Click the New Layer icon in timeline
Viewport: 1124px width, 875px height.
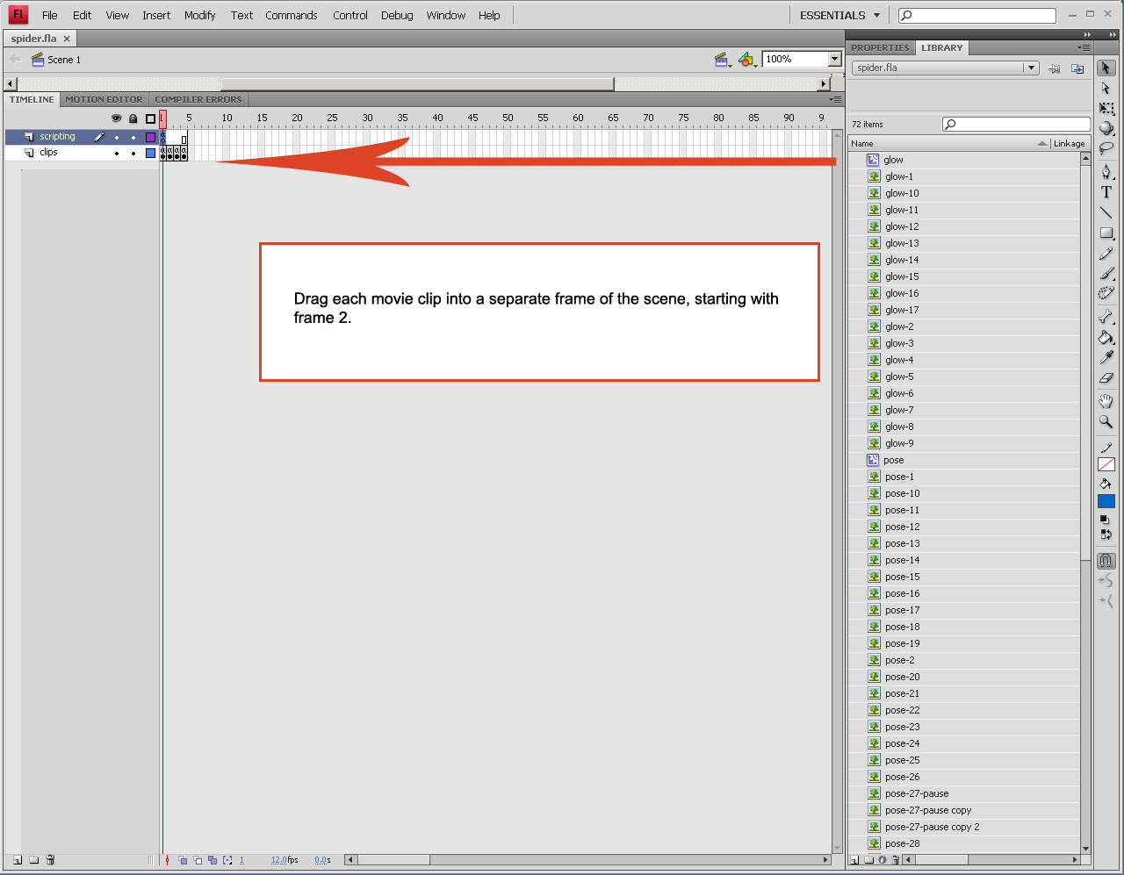(17, 860)
